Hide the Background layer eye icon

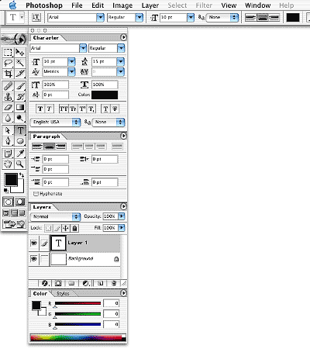(33, 259)
